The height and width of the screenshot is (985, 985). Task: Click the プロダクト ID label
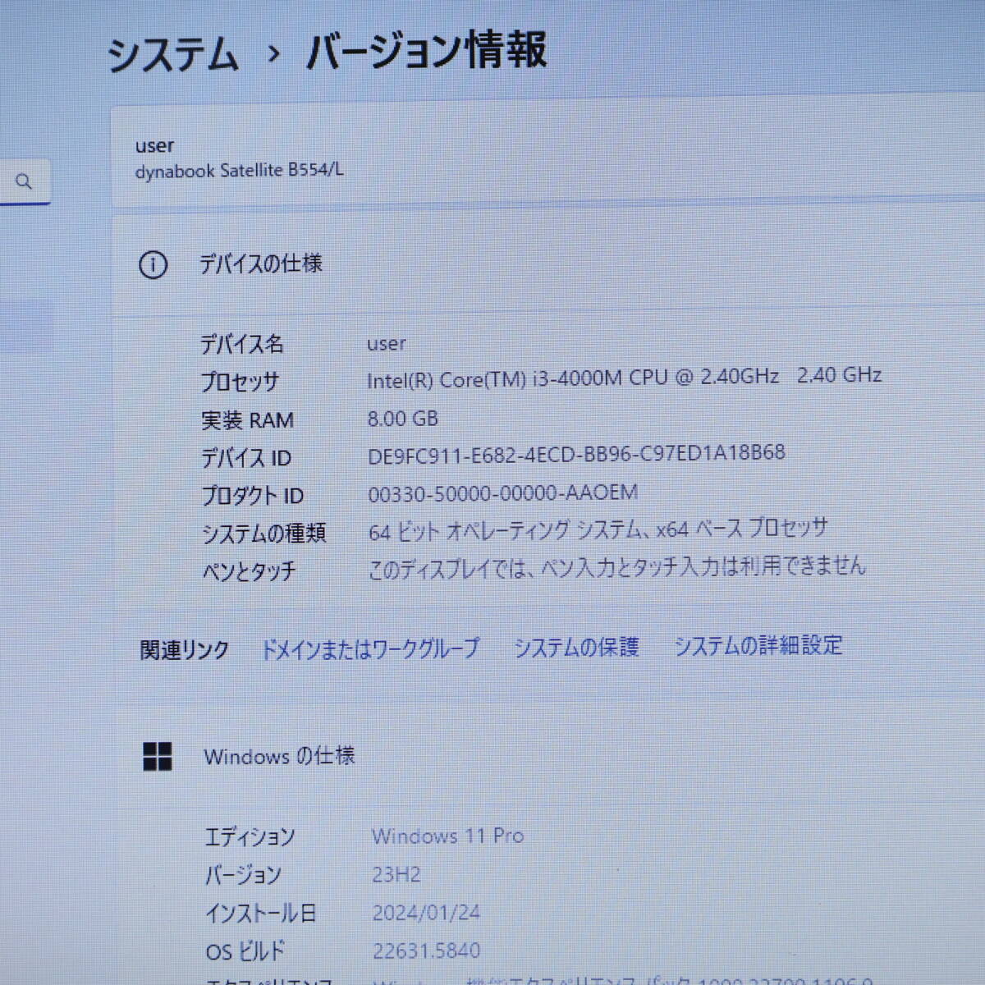pos(253,496)
